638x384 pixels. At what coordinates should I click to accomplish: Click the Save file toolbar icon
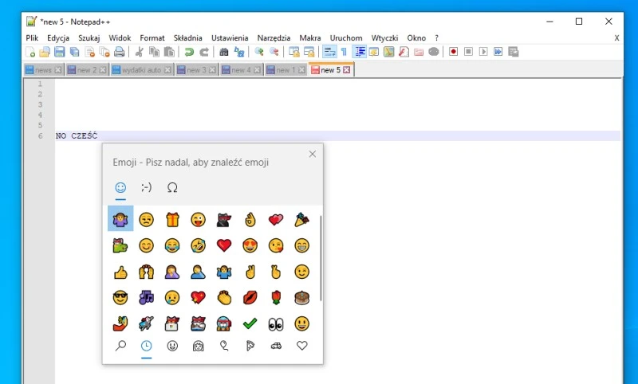pyautogui.click(x=59, y=52)
